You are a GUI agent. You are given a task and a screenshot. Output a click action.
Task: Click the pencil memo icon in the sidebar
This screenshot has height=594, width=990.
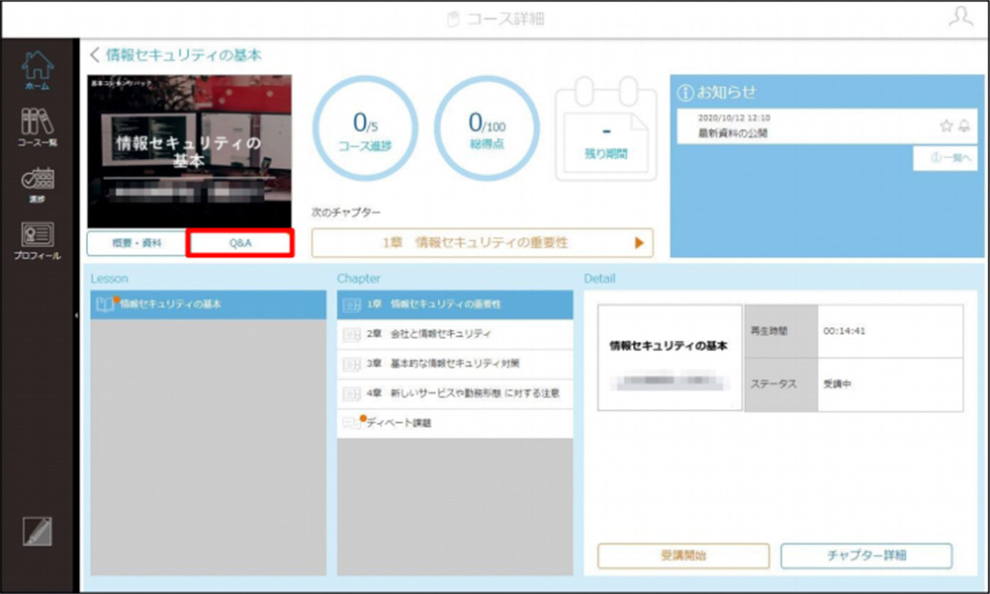38,532
